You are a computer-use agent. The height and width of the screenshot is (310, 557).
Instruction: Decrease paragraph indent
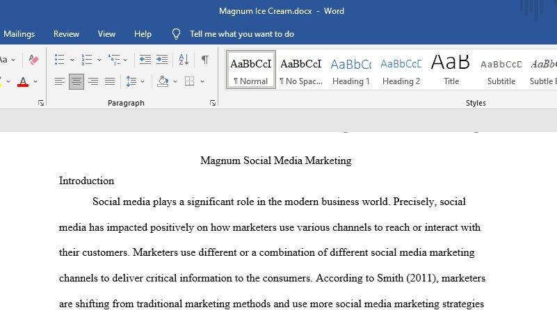[x=145, y=60]
